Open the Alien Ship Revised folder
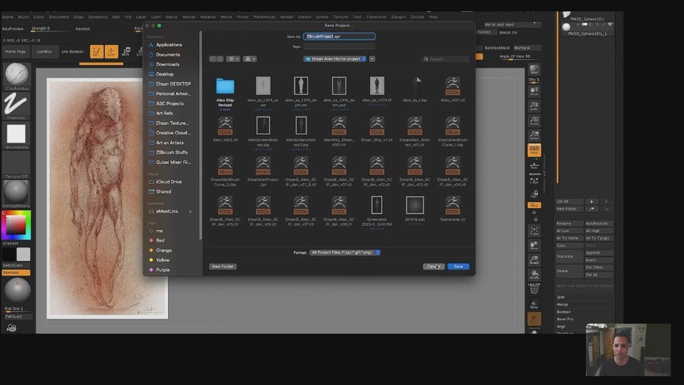The height and width of the screenshot is (385, 684). tap(225, 86)
